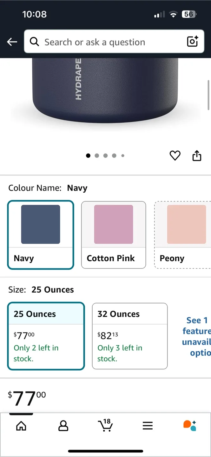The image size is (211, 457).
Task: Tap the water bottle product image
Action: pos(105,89)
